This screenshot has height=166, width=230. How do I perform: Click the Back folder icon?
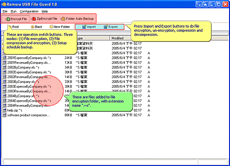(x=33, y=27)
